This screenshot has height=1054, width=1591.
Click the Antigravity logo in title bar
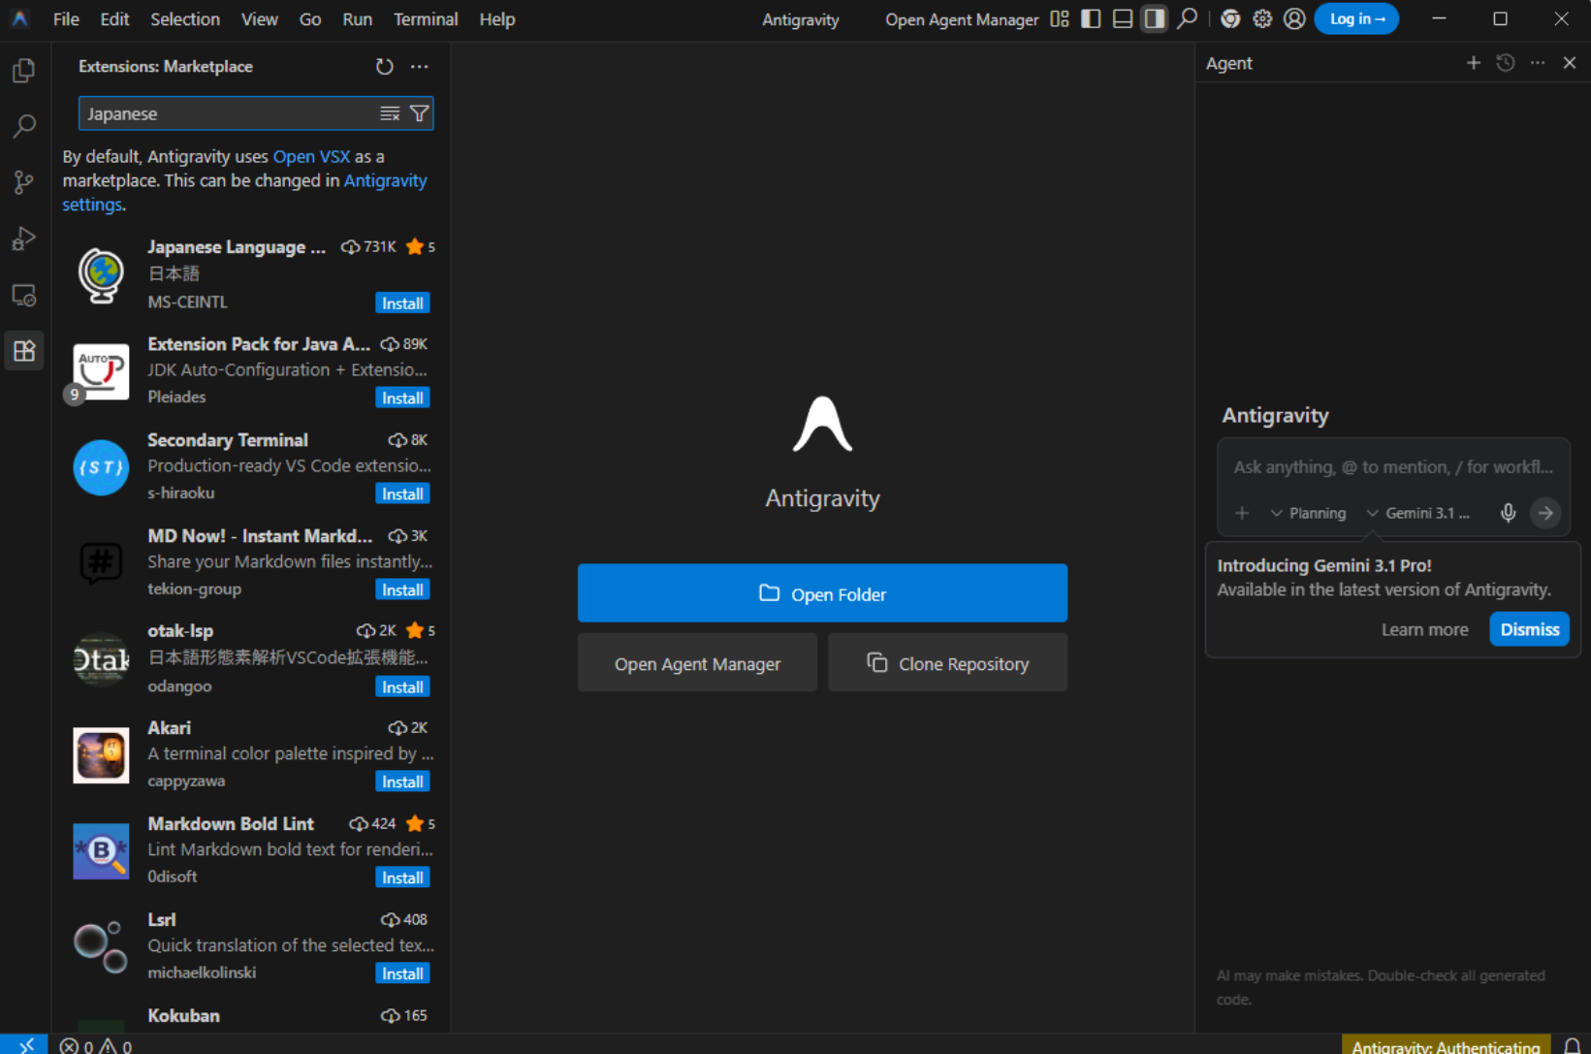(19, 18)
